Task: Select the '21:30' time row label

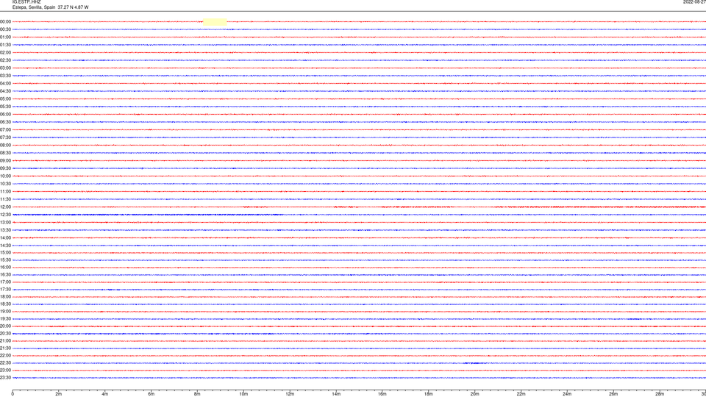Action: pyautogui.click(x=5, y=348)
